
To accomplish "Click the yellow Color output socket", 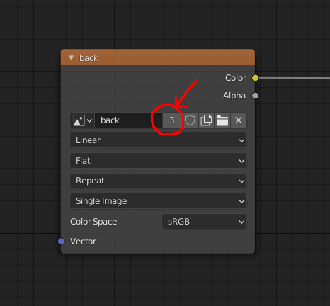I will (x=255, y=78).
